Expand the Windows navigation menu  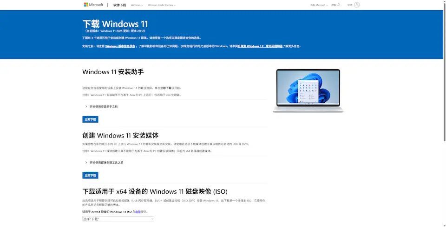pyautogui.click(x=137, y=5)
